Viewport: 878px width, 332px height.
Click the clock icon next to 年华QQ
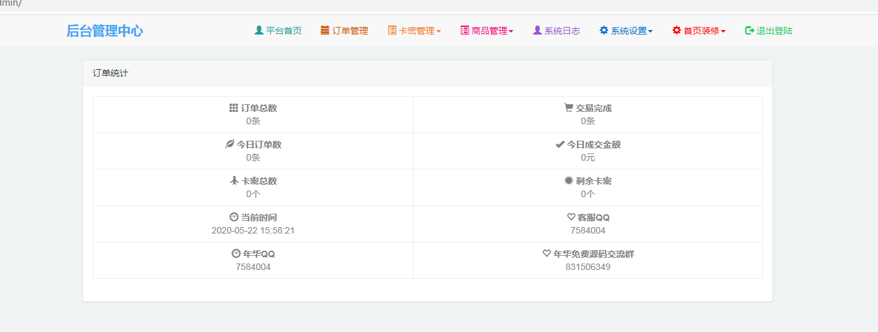point(236,254)
